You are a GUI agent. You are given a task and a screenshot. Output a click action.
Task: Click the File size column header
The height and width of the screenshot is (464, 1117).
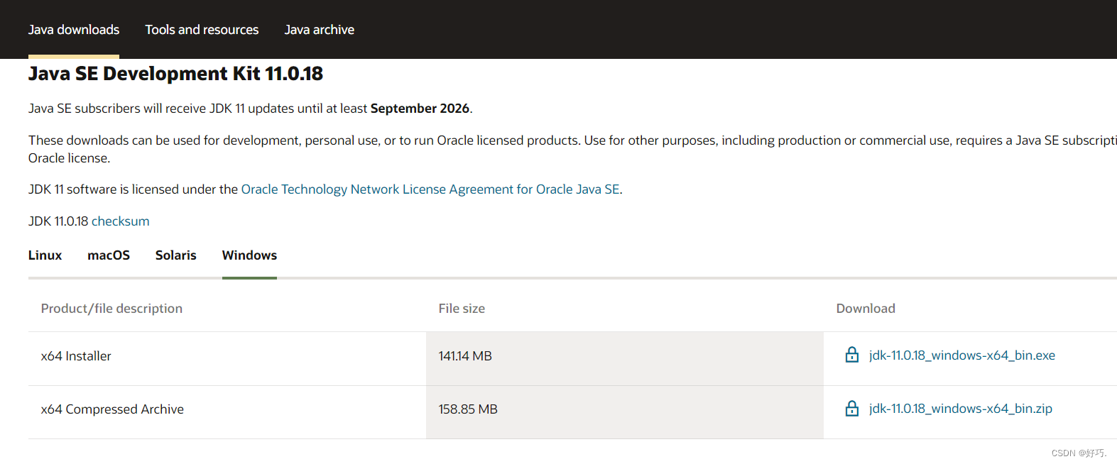[462, 309]
